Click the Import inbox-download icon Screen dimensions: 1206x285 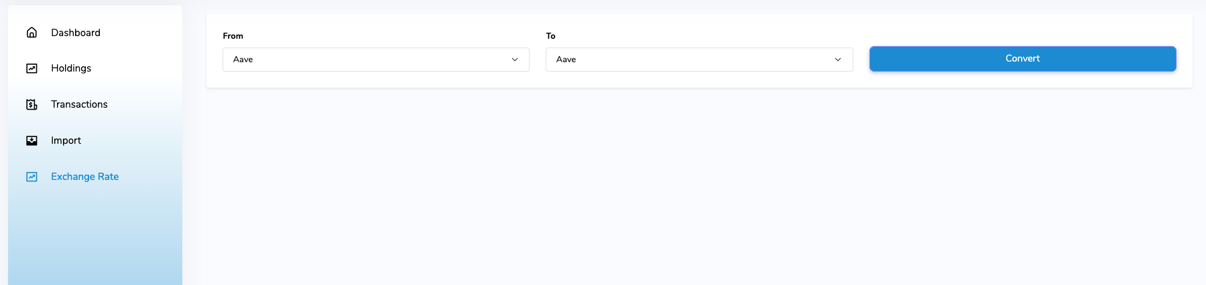tap(32, 140)
